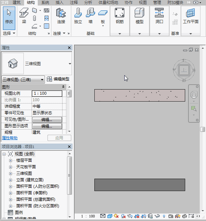Open the 工作平面 (Work Plane) tool
Viewport: 206px width, 221px height.
(191, 16)
